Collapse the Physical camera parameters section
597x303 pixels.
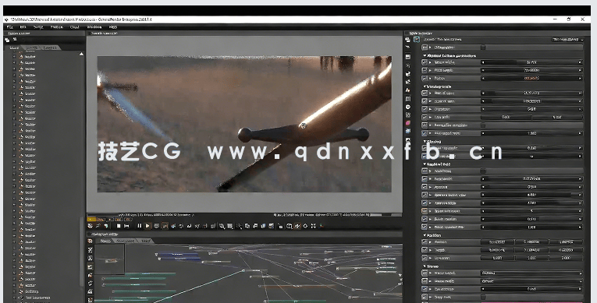425,55
